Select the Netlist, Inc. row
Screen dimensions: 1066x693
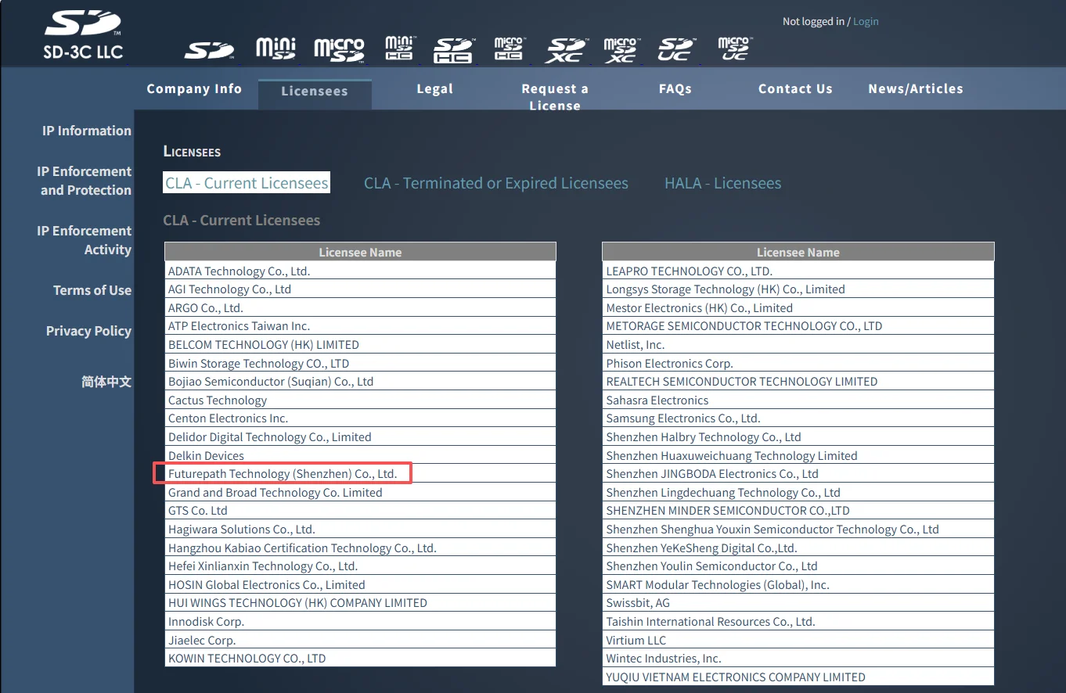pos(798,345)
